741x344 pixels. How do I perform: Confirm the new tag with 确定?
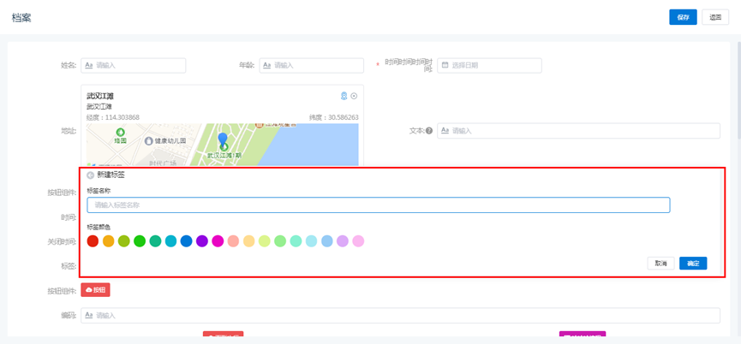(693, 264)
